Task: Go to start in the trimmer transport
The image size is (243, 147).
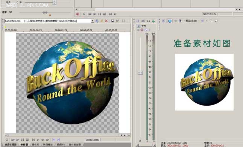Action: point(33,140)
